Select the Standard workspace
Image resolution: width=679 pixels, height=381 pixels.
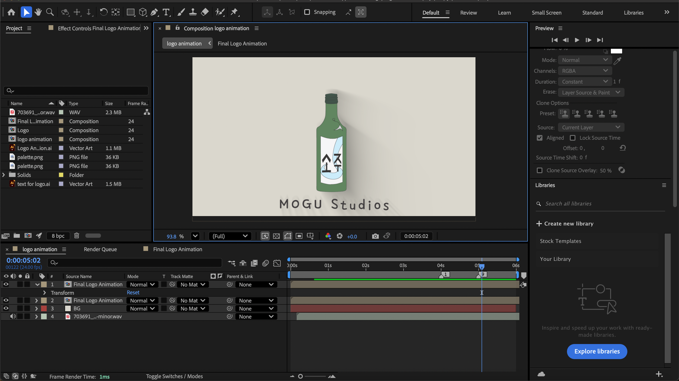[x=592, y=12]
